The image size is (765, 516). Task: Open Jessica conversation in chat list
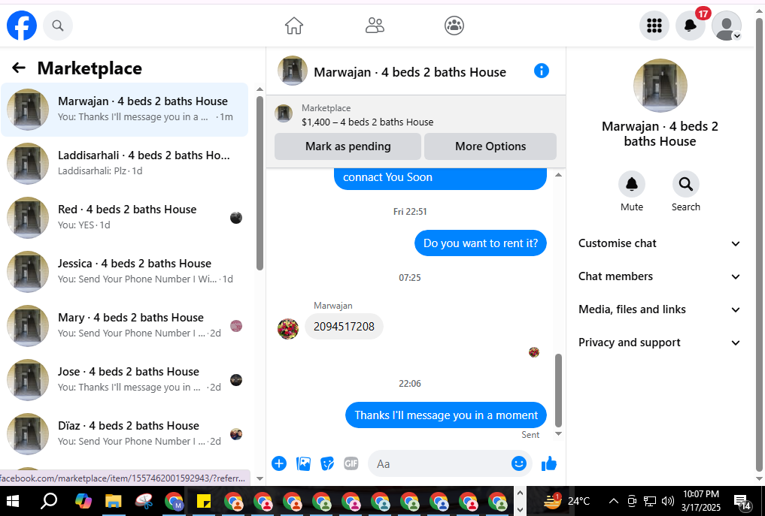[x=124, y=271]
